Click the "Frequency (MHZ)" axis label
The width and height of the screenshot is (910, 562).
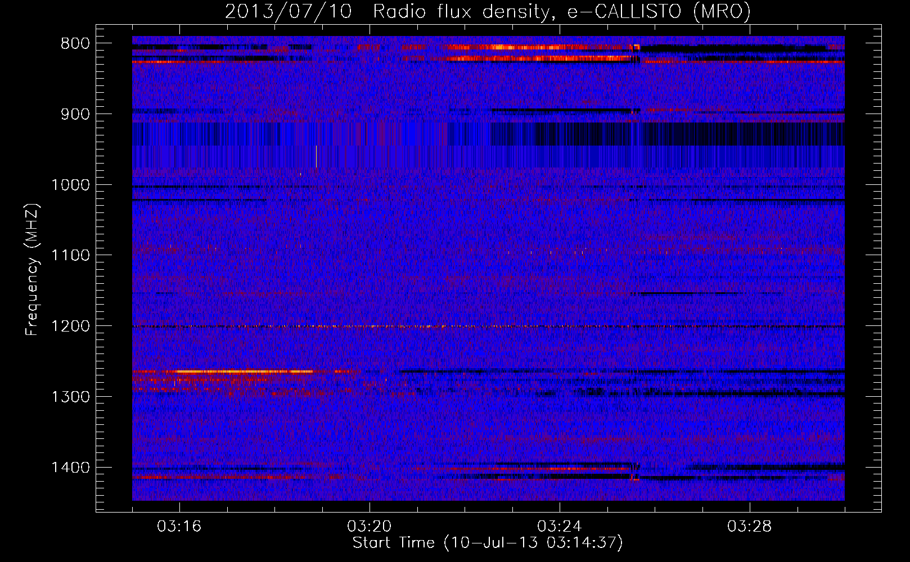point(32,270)
